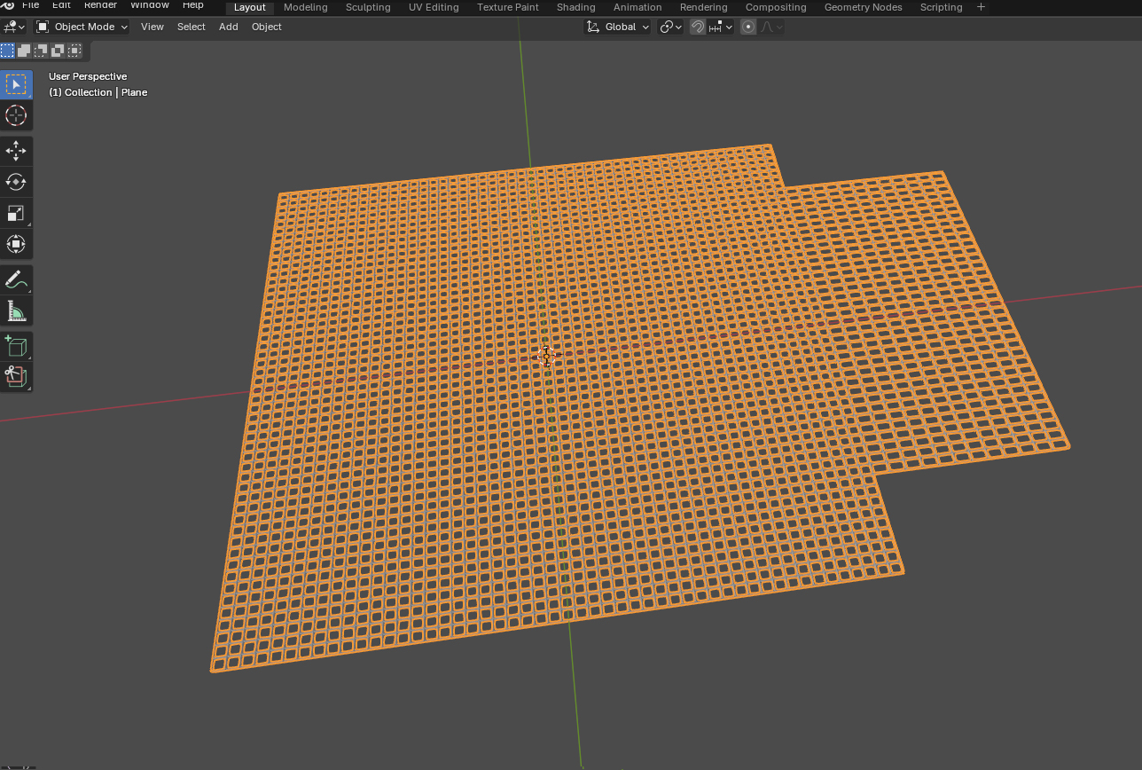Switch to the Texture Paint workspace tab

coord(508,7)
